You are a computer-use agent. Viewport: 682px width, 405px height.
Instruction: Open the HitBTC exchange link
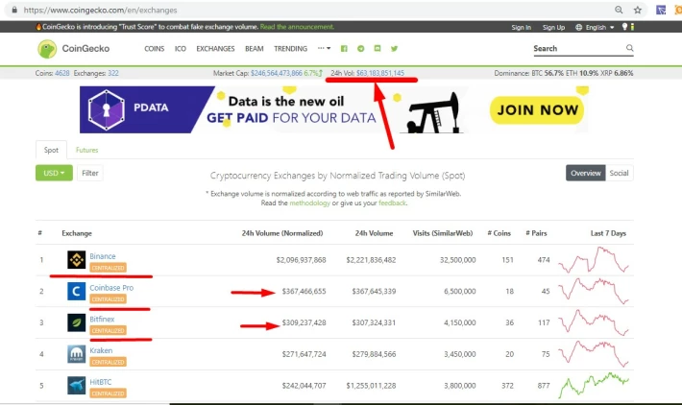pos(101,382)
